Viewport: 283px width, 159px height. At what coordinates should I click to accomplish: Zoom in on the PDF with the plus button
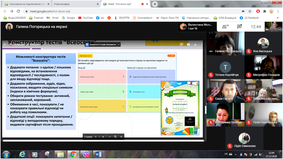[121, 137]
